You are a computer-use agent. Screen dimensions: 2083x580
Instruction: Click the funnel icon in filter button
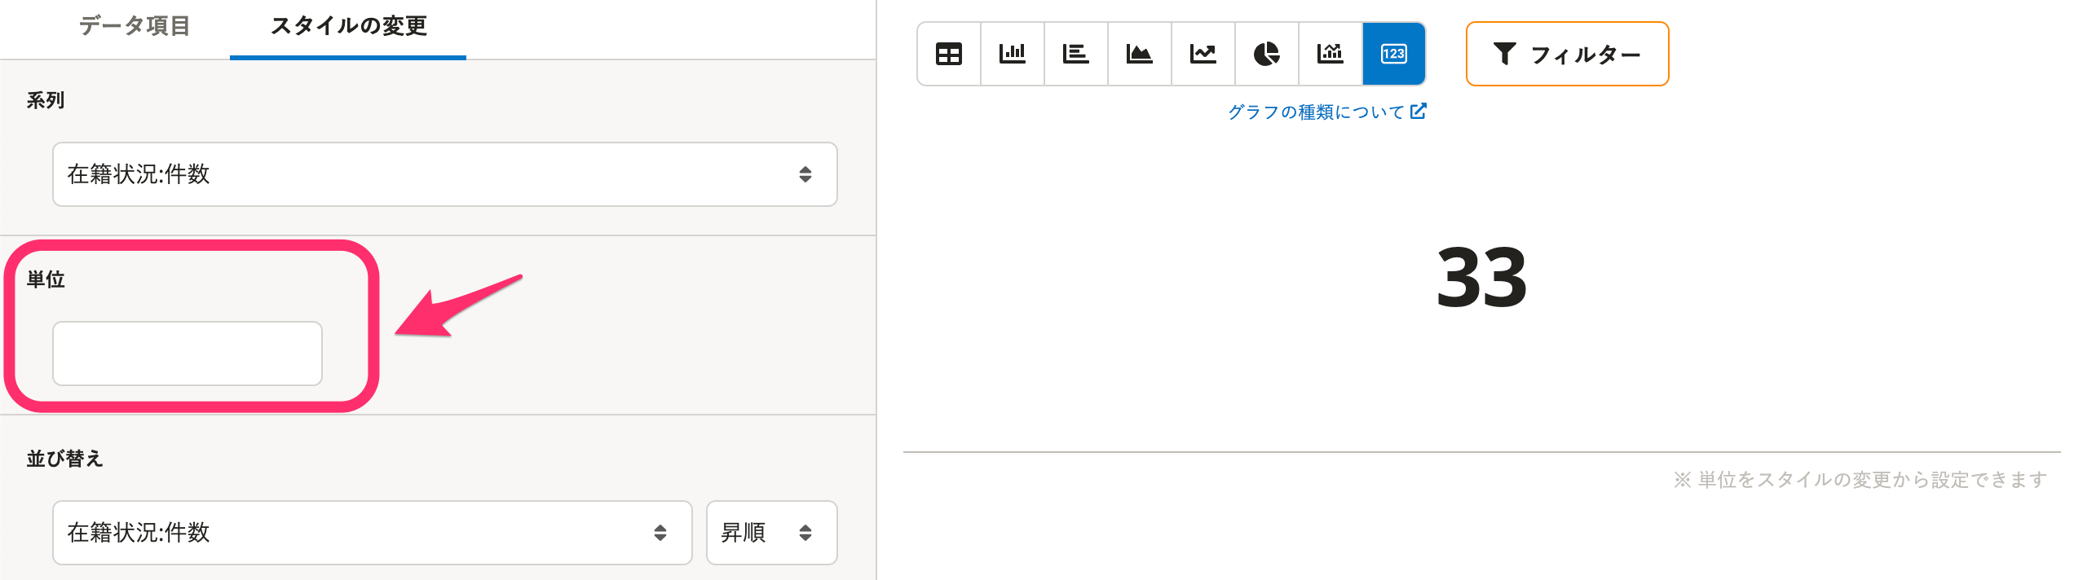click(x=1504, y=54)
